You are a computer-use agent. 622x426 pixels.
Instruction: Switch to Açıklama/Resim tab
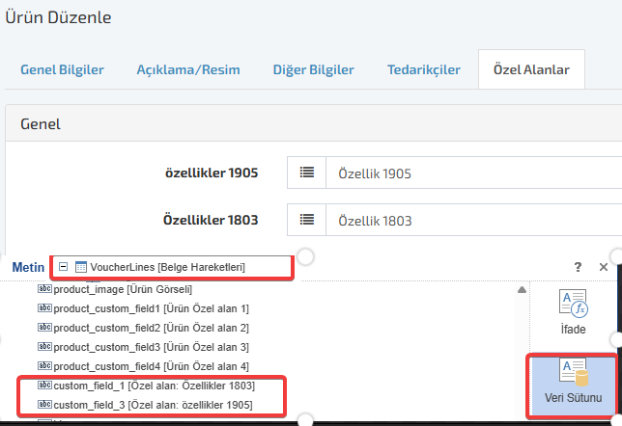pyautogui.click(x=188, y=70)
